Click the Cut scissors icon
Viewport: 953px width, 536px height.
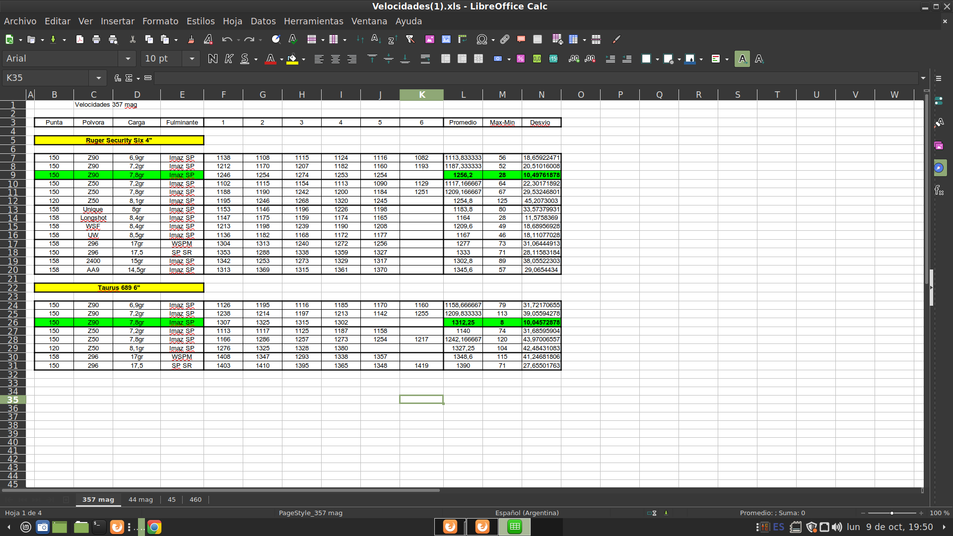[133, 40]
